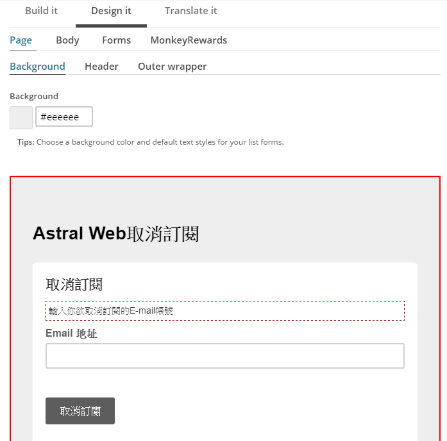Switch to the Build it tab
This screenshot has width=447, height=441.
click(x=41, y=11)
